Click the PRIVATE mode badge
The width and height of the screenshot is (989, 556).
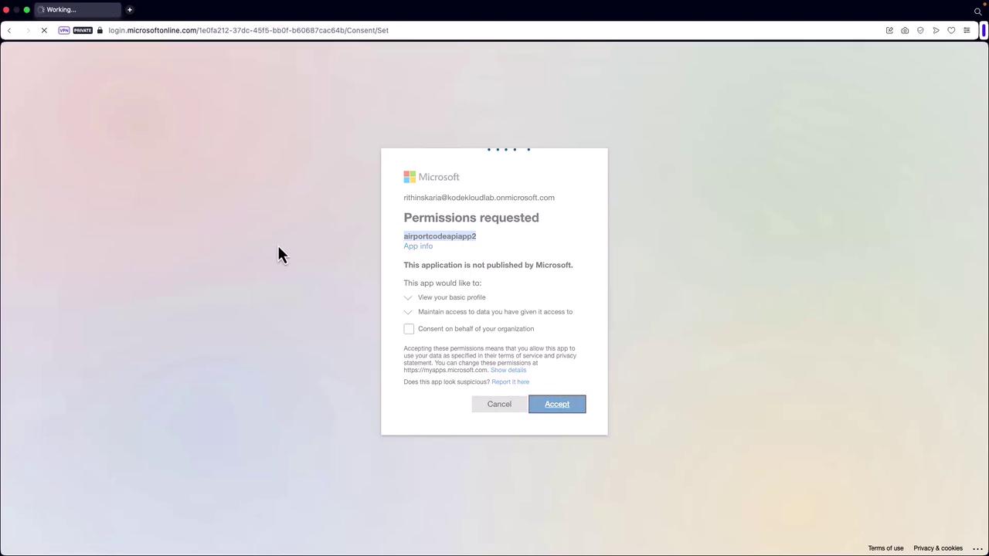point(83,30)
